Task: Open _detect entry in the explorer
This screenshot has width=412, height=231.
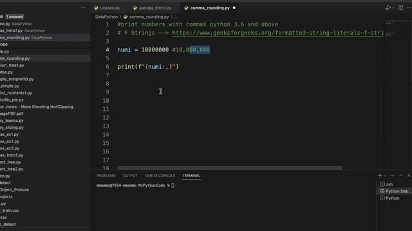Action: point(8,225)
